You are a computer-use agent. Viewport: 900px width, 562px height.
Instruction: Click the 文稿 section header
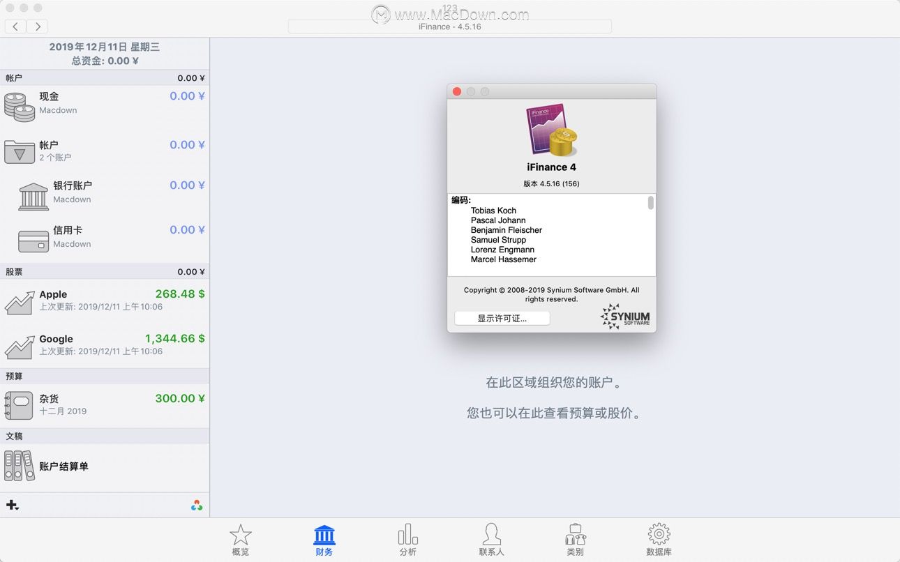105,436
